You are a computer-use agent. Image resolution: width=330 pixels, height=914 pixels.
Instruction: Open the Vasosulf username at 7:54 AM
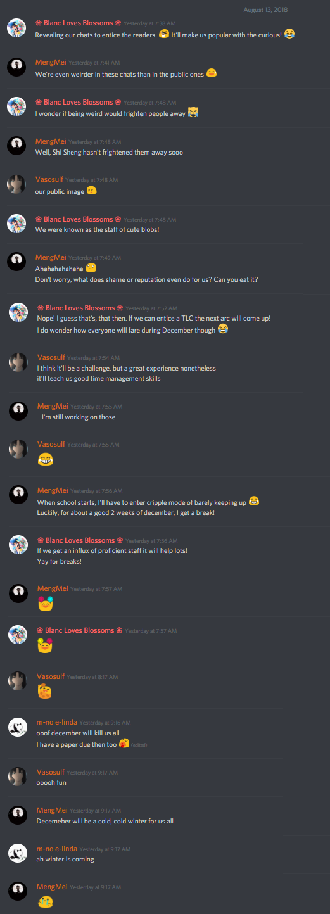click(51, 357)
